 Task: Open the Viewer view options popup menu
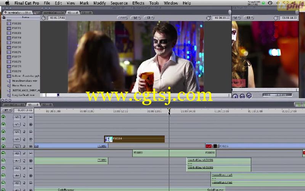point(249,18)
